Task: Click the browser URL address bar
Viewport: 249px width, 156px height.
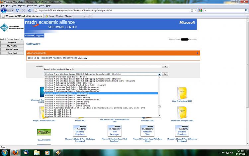Action: [112, 10]
